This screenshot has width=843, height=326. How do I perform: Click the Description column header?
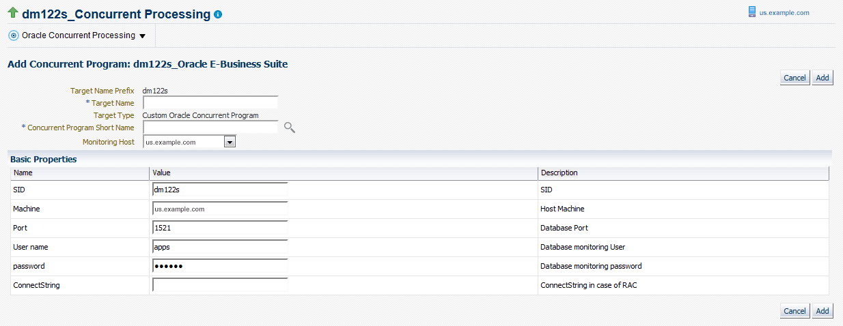(x=684, y=173)
